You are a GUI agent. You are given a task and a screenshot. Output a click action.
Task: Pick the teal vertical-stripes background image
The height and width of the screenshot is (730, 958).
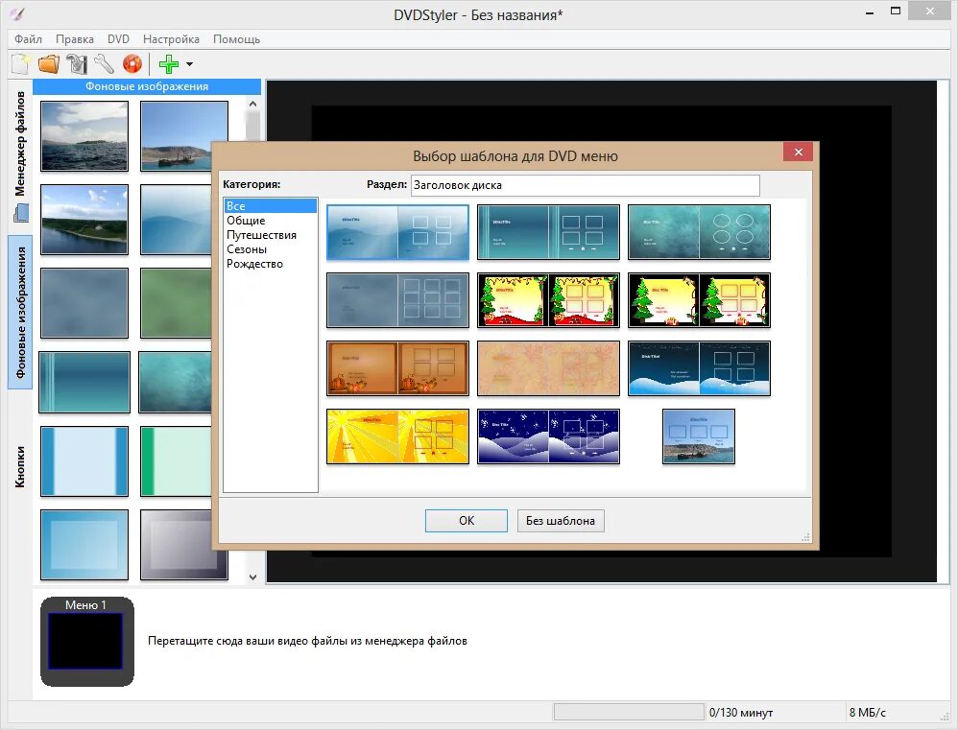[x=84, y=382]
